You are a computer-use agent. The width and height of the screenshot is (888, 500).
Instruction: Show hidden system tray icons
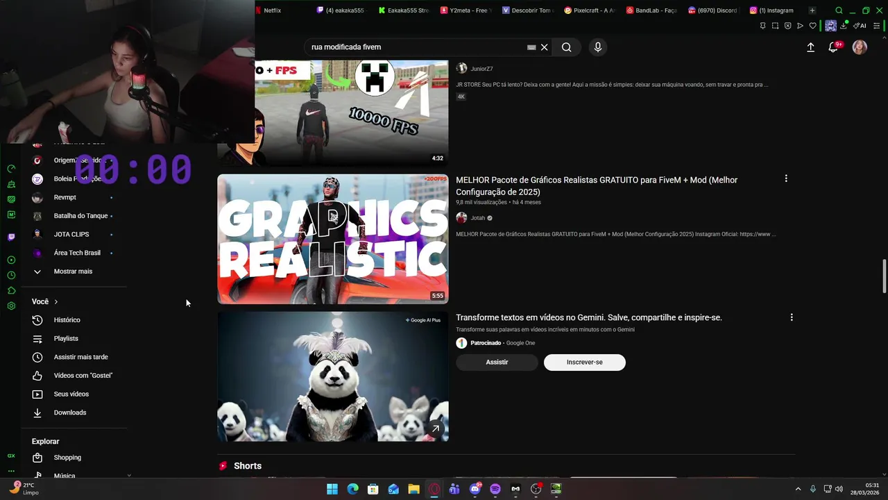click(x=798, y=489)
